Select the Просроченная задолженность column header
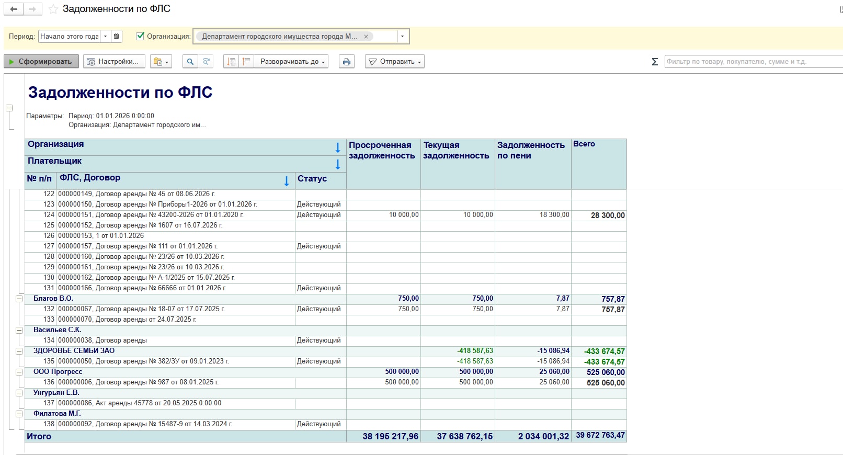The image size is (843, 455). coord(383,164)
